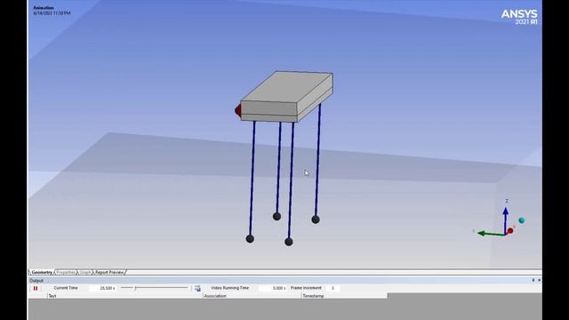Viewport: 569px width, 320px height.
Task: Click the red X axis ball on triad
Action: coord(510,231)
